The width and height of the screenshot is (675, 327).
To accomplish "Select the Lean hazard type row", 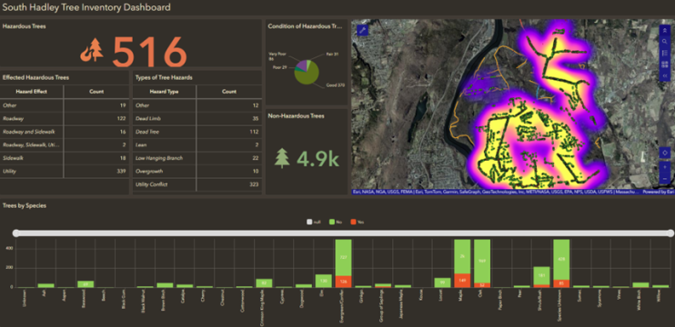I will tap(197, 145).
